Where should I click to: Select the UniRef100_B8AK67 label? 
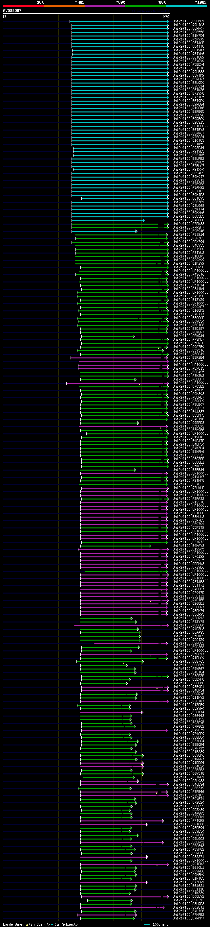pos(188,134)
